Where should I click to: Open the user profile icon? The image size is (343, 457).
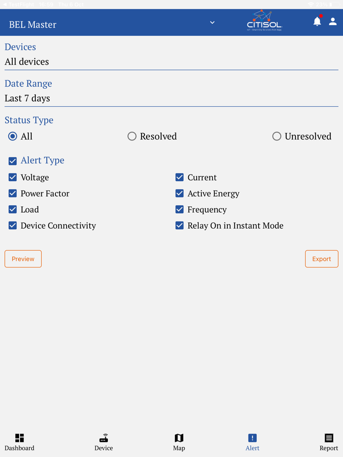[333, 22]
